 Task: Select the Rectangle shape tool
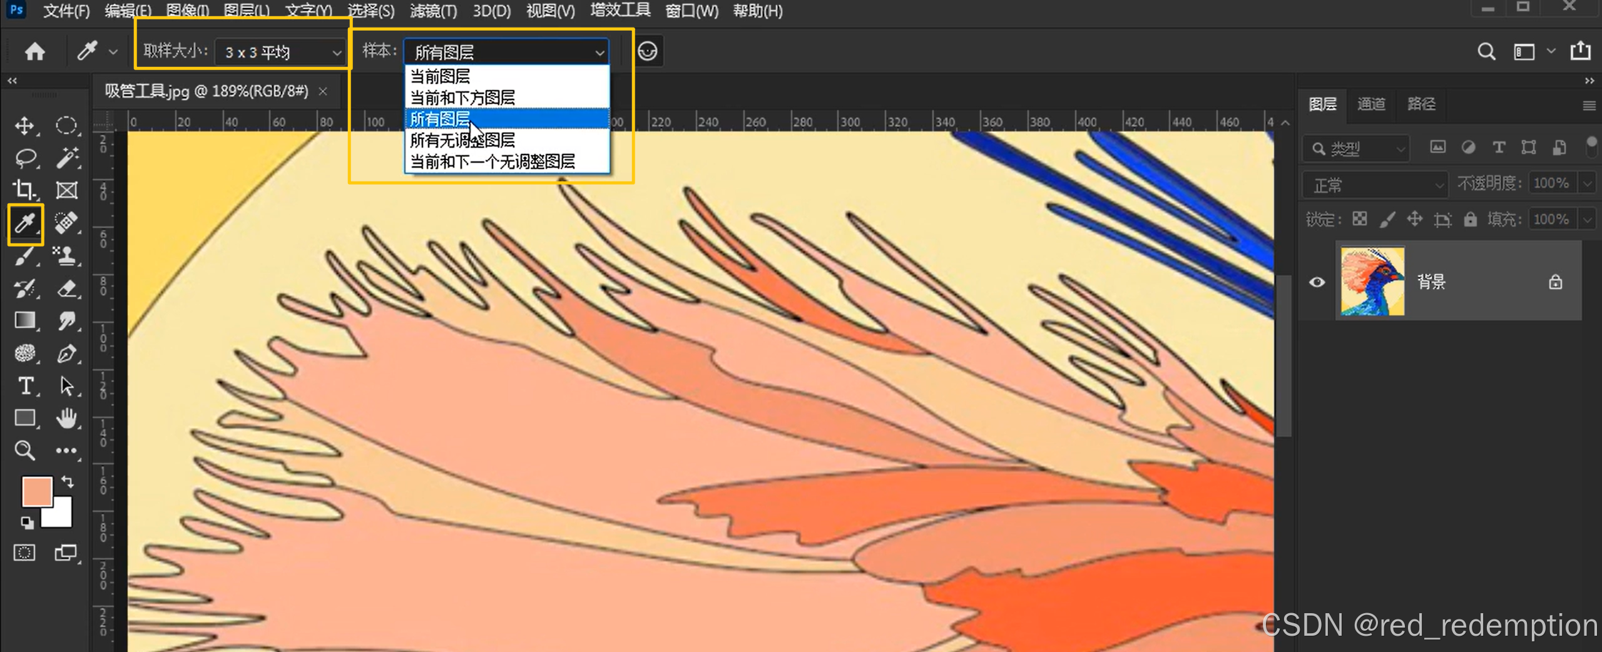(x=24, y=417)
